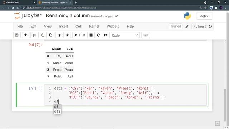
Task: Open the Cell menu
Action: (78, 26)
